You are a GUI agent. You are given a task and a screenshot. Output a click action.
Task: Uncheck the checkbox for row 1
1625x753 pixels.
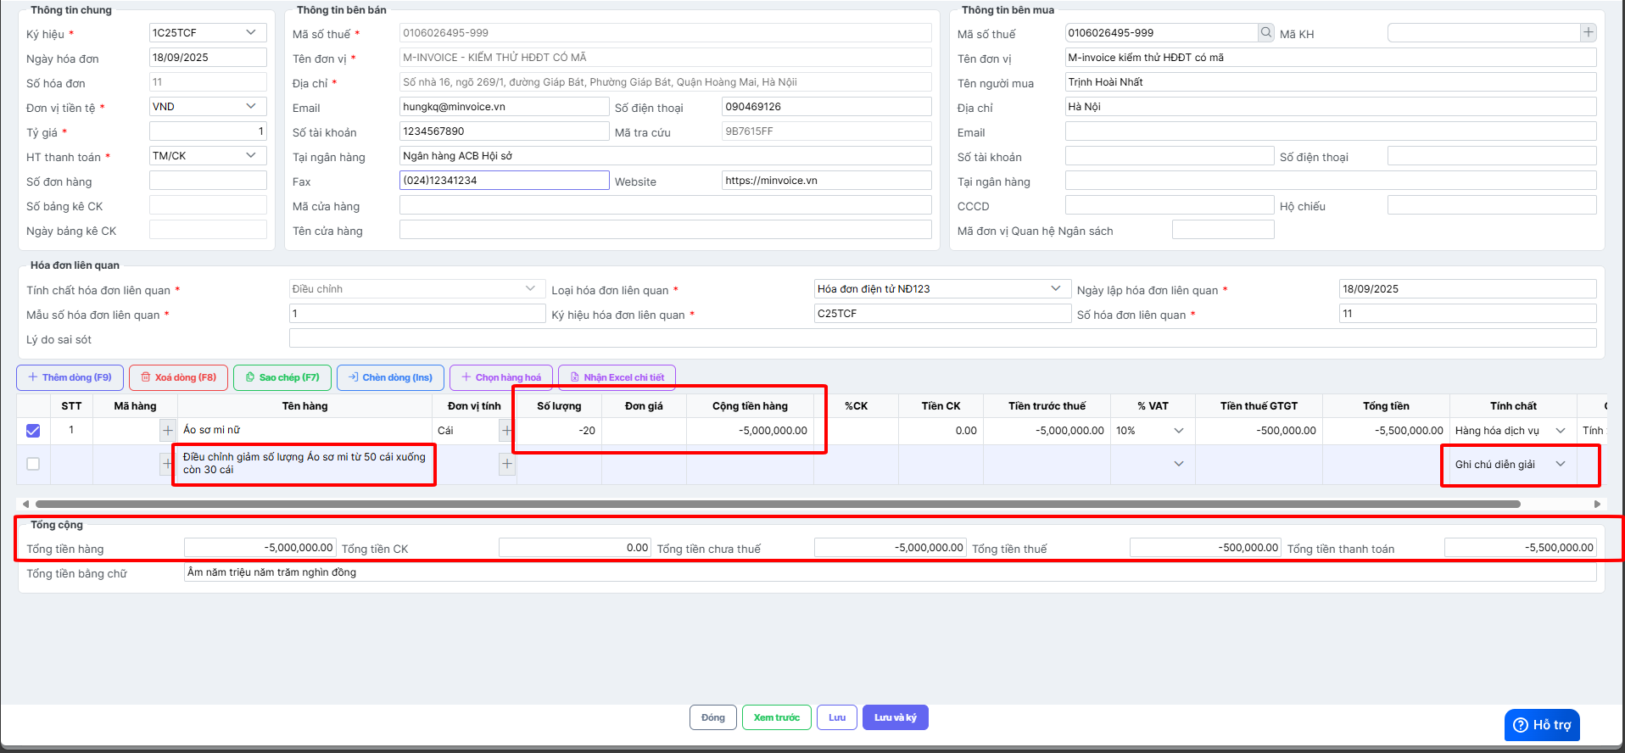pos(33,431)
